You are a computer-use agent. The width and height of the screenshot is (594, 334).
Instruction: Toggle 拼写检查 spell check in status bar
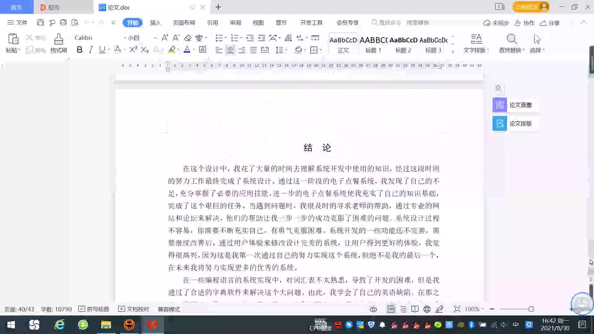tap(94, 309)
